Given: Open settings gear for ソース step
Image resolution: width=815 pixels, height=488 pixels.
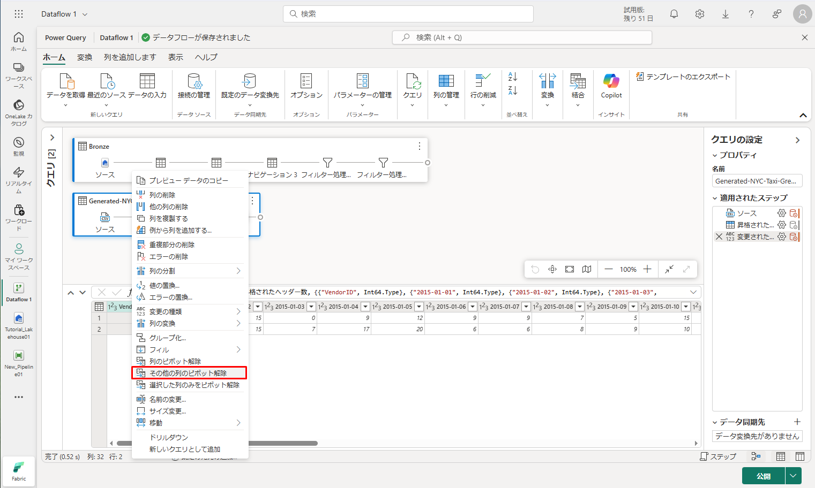Looking at the screenshot, I should [x=782, y=213].
